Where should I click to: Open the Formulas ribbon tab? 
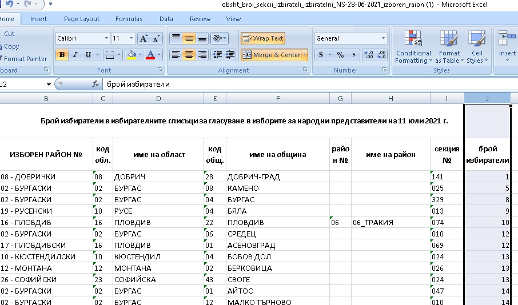coord(129,19)
